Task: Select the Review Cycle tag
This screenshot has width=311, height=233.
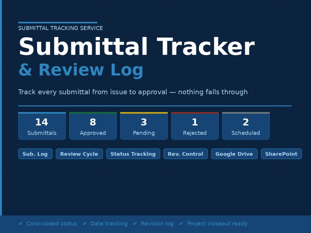Action: [x=79, y=154]
